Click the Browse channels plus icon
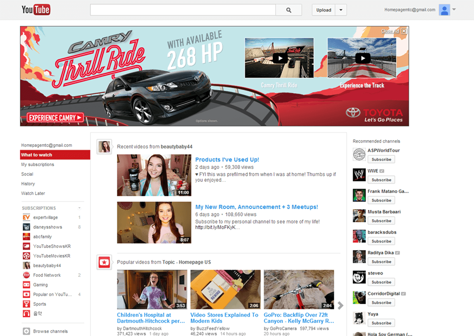The image size is (474, 336). tap(26, 331)
